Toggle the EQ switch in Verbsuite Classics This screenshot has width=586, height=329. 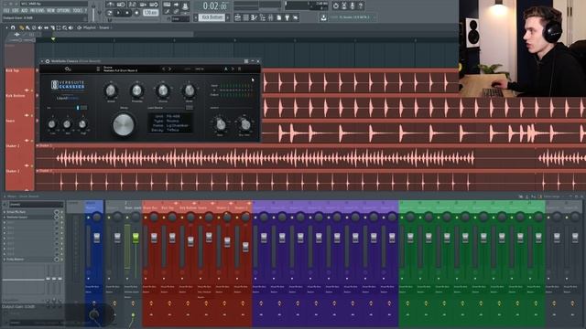[x=83, y=108]
